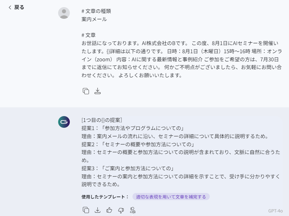Image resolution: width=289 pixels, height=216 pixels.
Task: Click the GPT-4o model label
Action: 275,210
